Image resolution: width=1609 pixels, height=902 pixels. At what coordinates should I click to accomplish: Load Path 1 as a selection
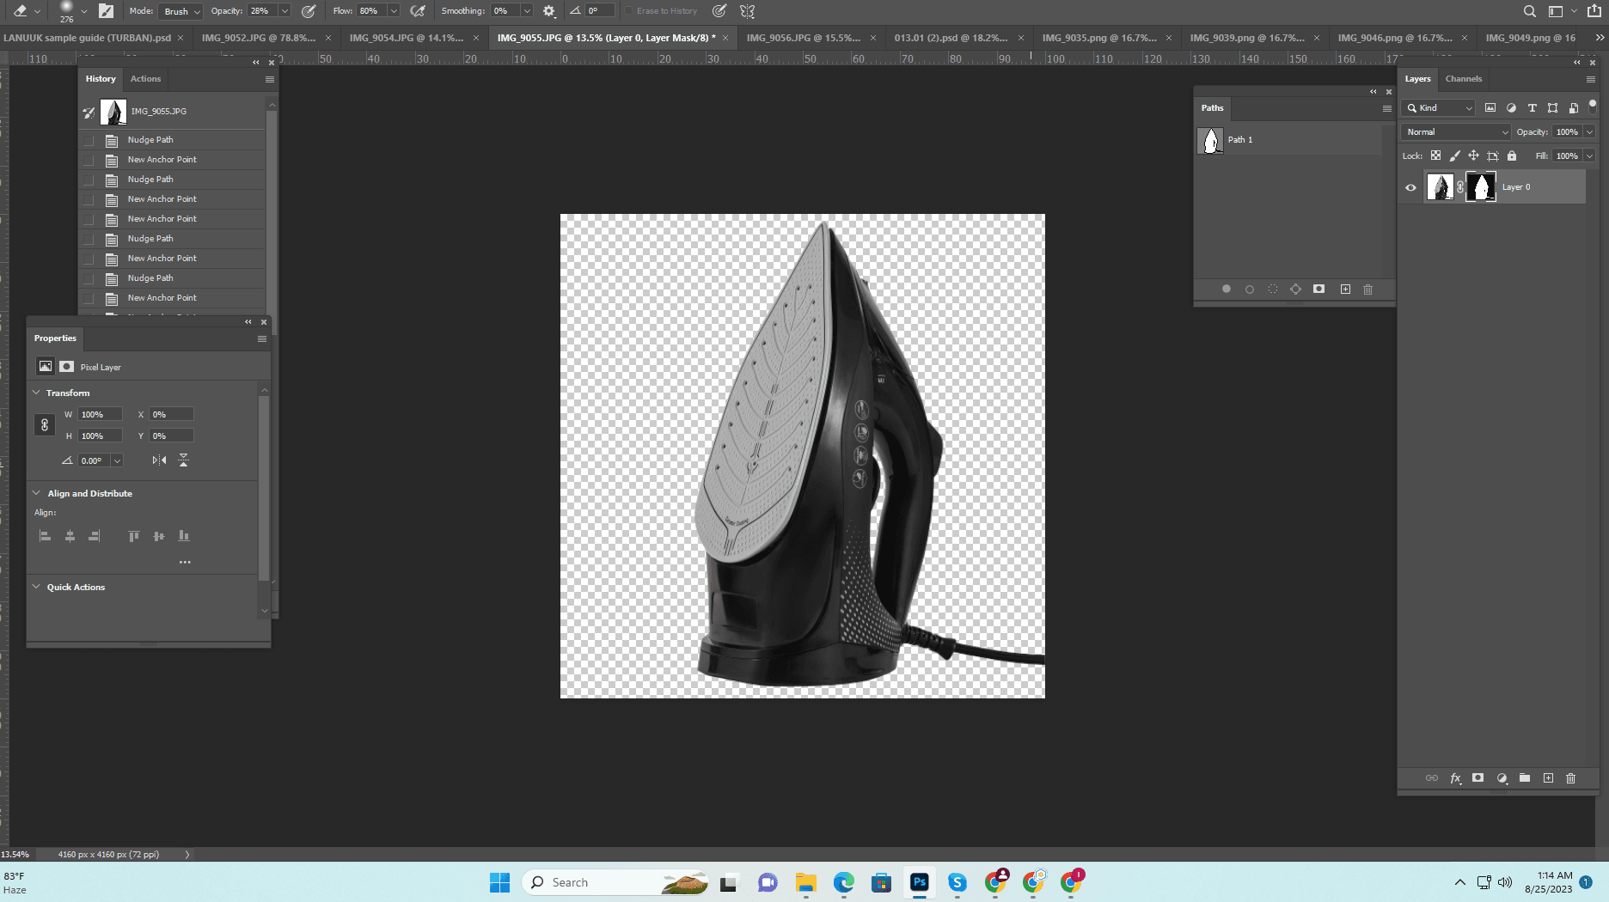1273,289
